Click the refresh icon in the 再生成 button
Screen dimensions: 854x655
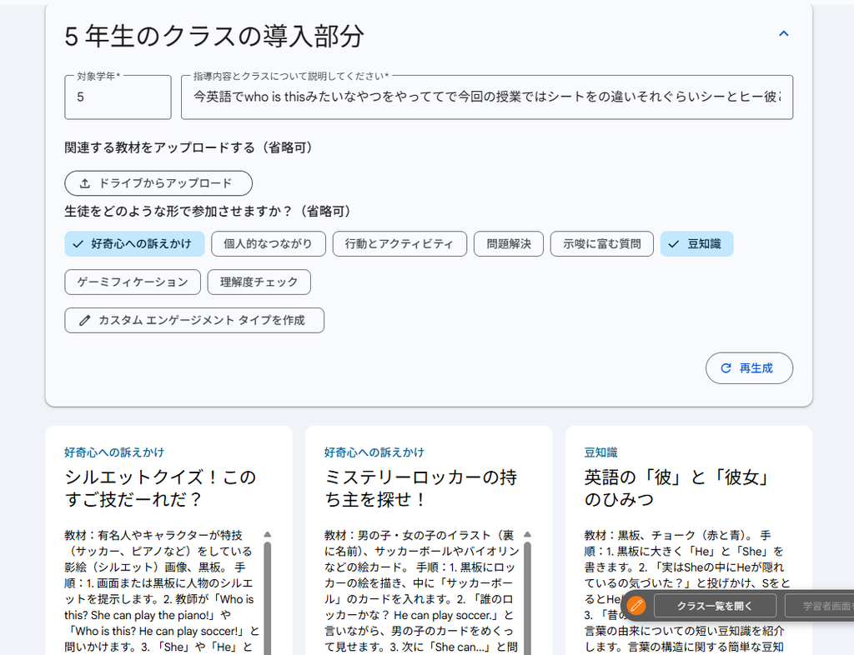pos(726,368)
